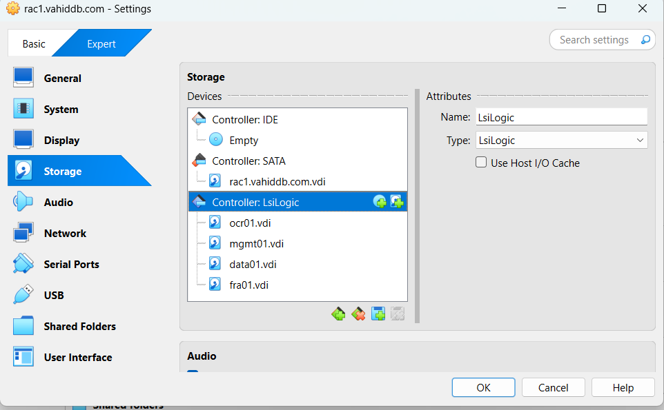Click the add controller icon below device list
Screen dimensions: 664x410
(338, 315)
